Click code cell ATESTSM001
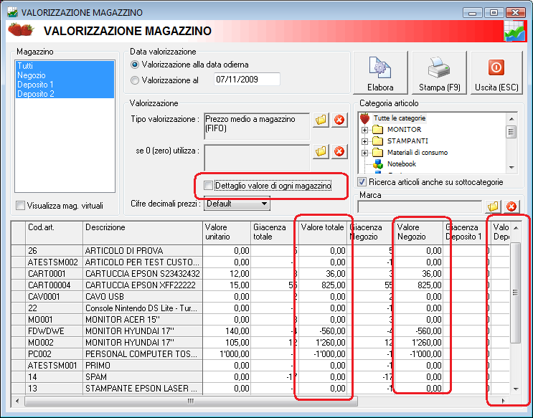533x418 pixels. pyautogui.click(x=52, y=366)
